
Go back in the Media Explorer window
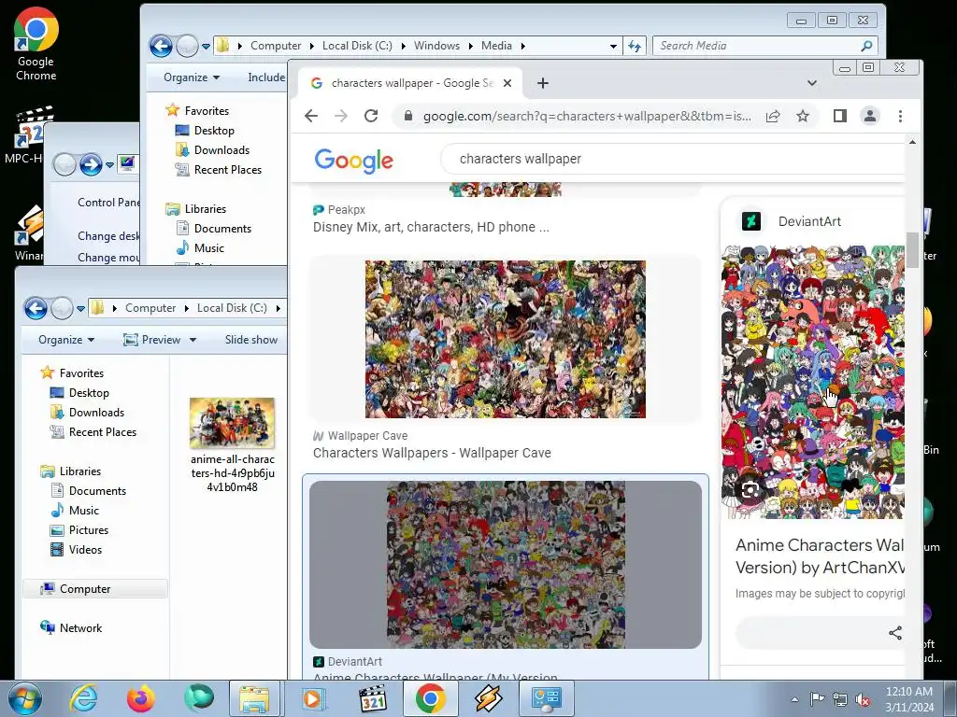tap(161, 46)
